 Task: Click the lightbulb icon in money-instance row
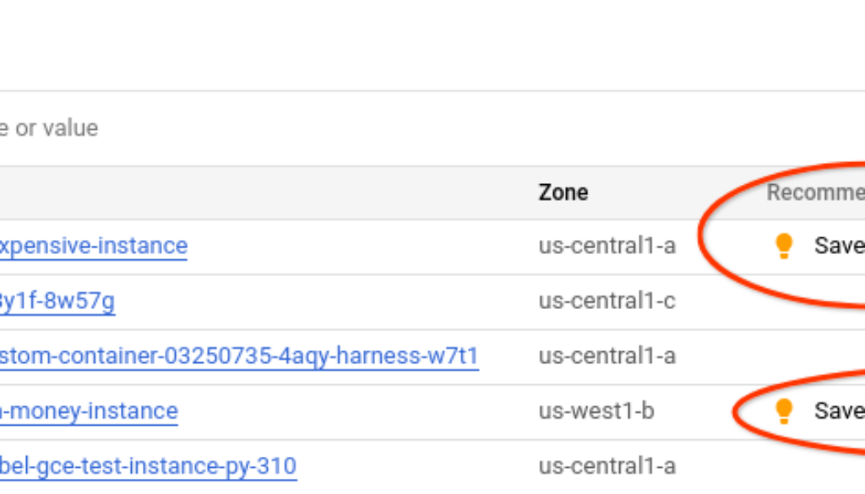pos(784,411)
